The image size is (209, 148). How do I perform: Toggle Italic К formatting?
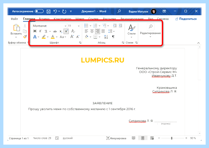[40, 31]
